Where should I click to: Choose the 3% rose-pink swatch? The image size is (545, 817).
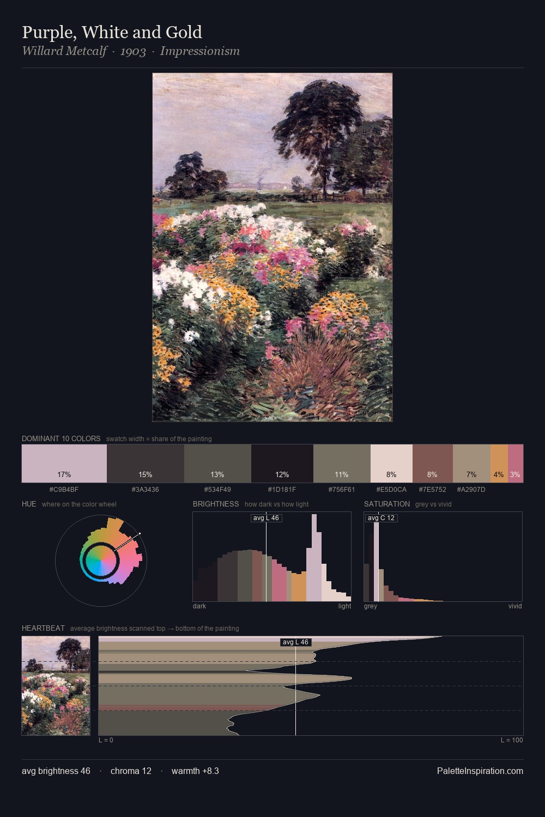(x=516, y=464)
